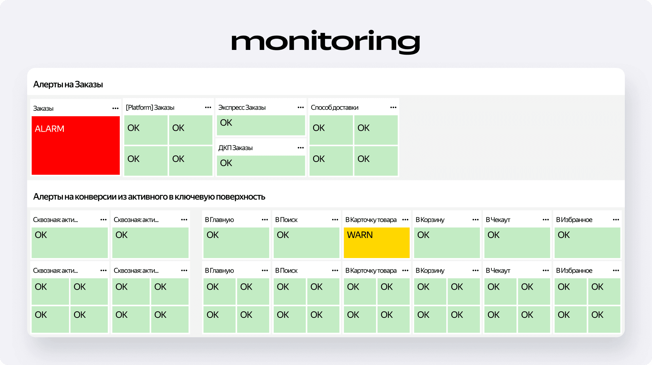Click the Заказы widget title
Viewport: 652px width, 365px height.
point(43,109)
